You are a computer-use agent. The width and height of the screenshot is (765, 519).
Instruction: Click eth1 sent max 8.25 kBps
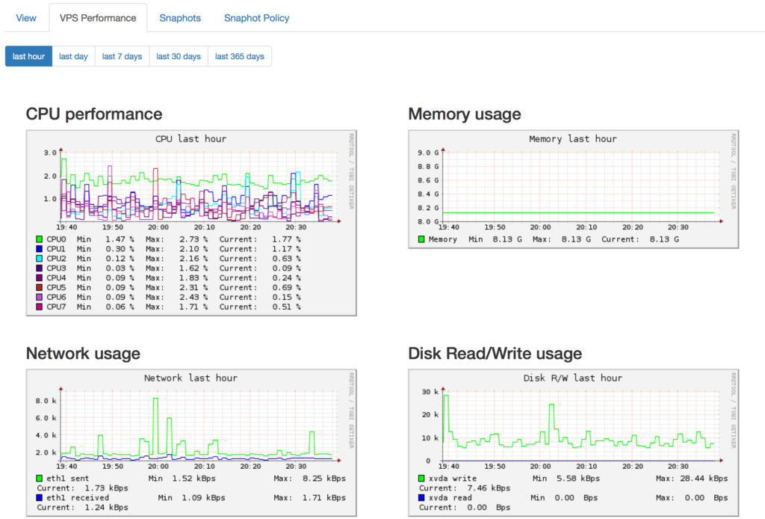pos(324,479)
